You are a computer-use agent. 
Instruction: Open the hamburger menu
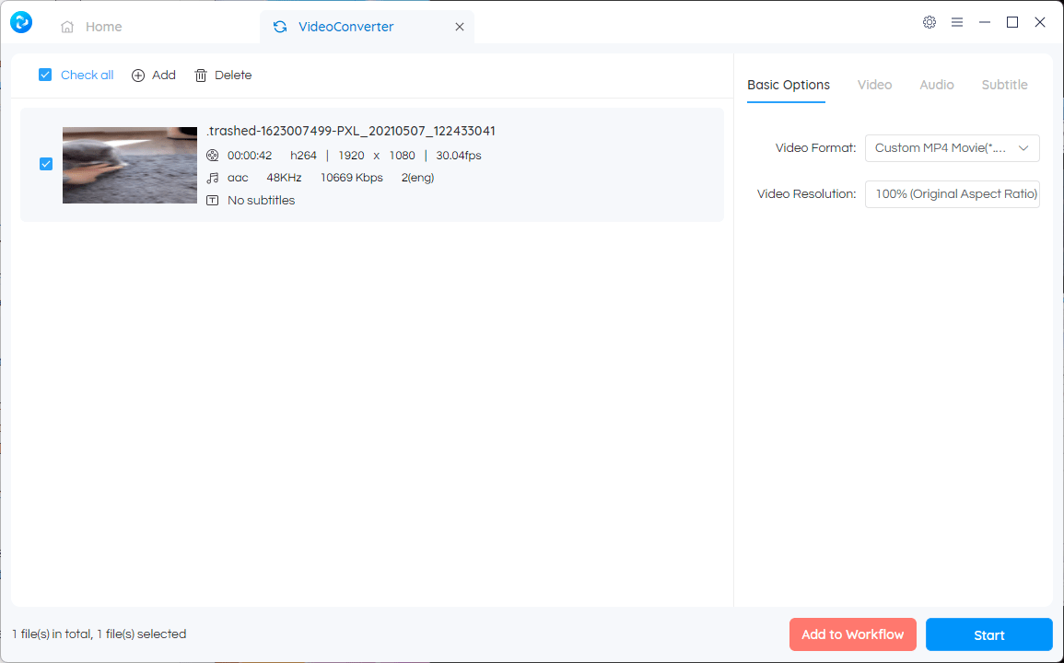956,21
